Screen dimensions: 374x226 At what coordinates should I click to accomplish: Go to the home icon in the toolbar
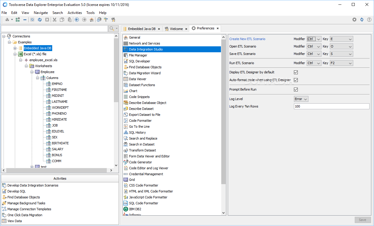92,20
